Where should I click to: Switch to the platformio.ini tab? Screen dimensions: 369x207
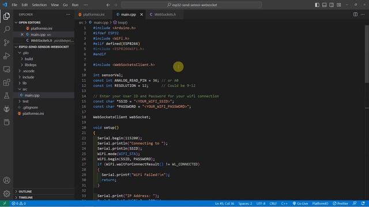click(93, 14)
